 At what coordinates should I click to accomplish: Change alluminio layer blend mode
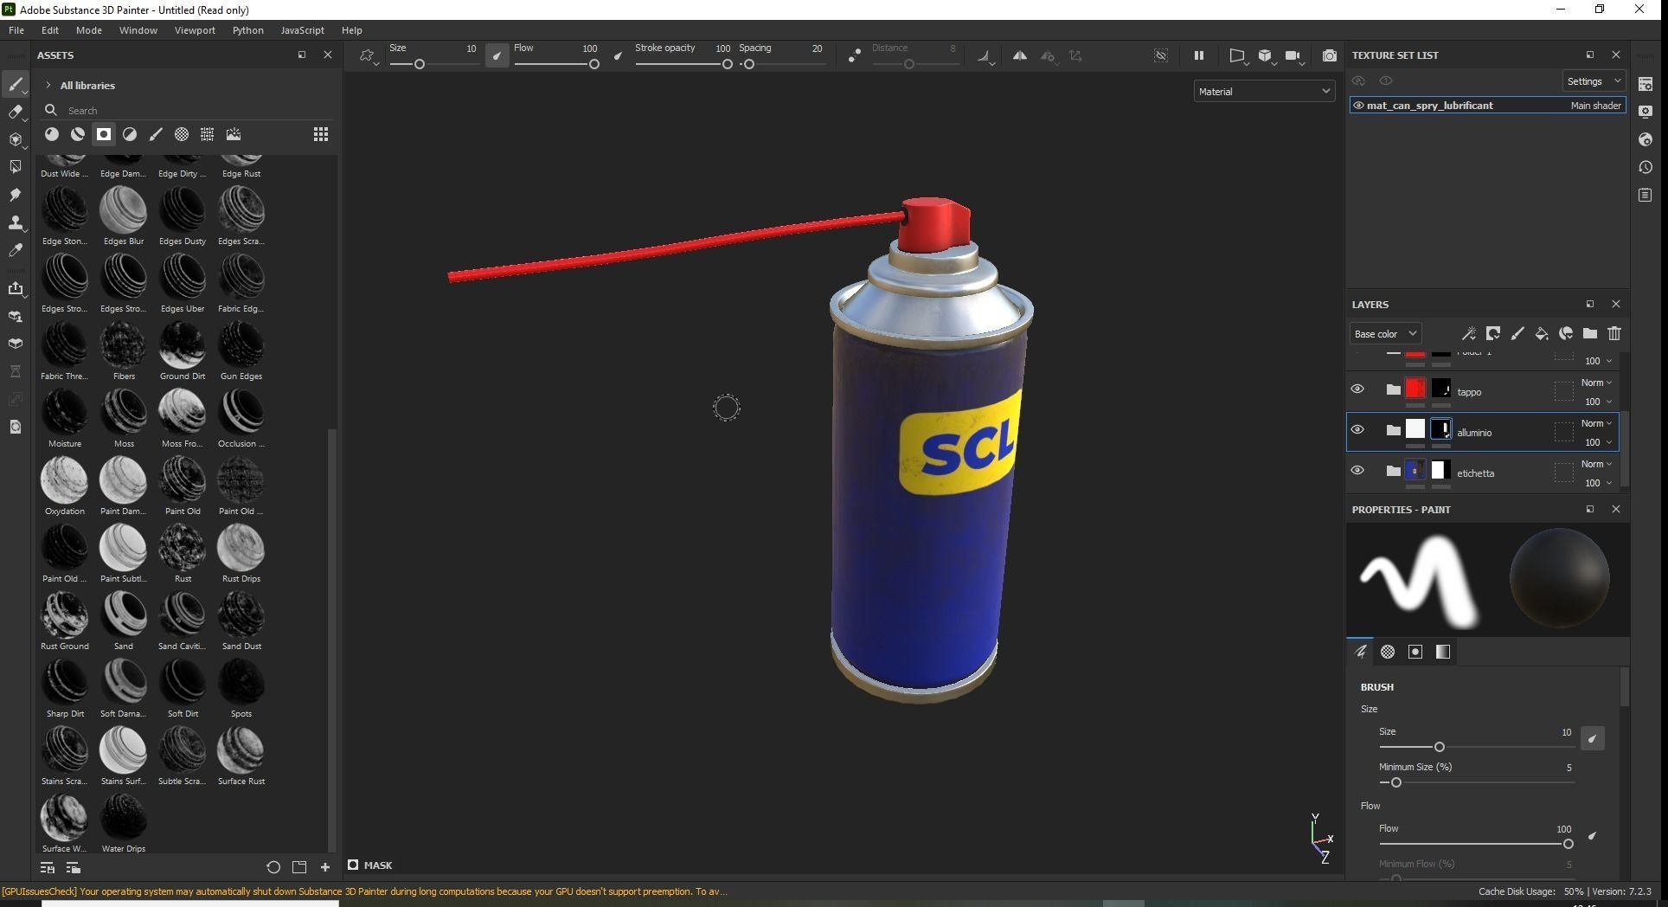[1597, 423]
